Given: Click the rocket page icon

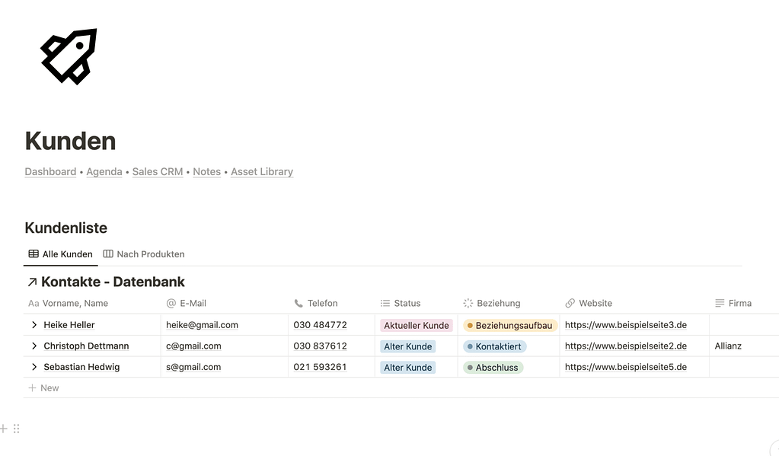Looking at the screenshot, I should [x=69, y=56].
